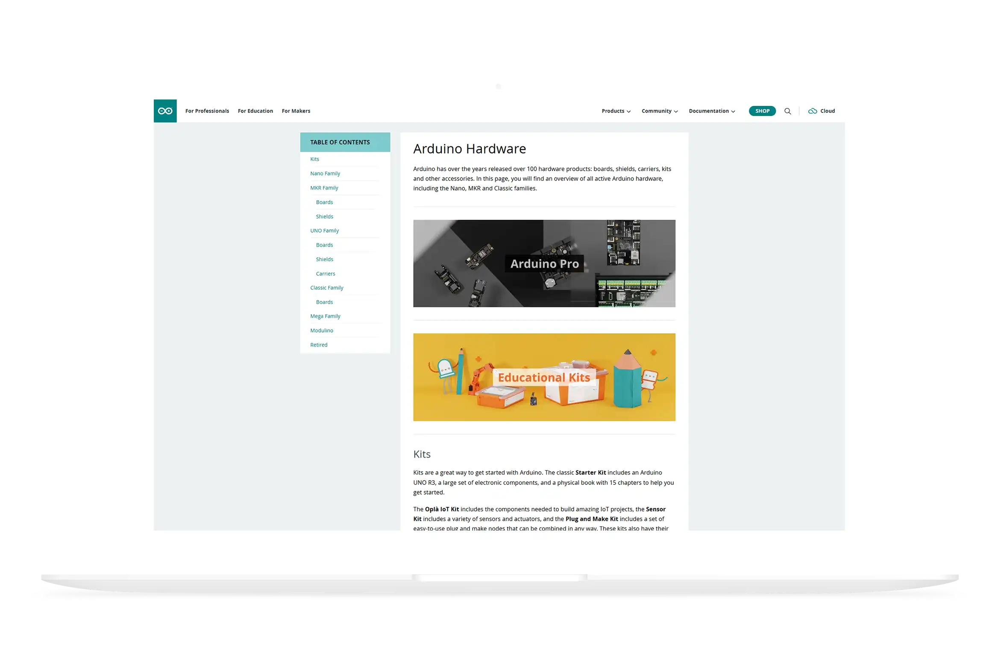The height and width of the screenshot is (665, 998).
Task: Click the Kits section heading
Action: [x=422, y=454]
